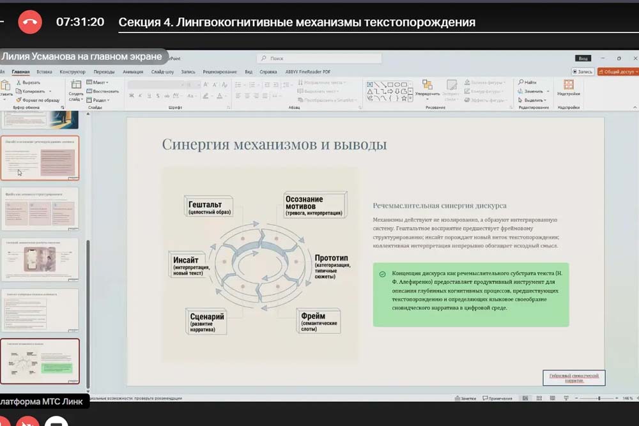Screen dimensions: 639x426
Task: Open the font name combo box
Action: click(x=156, y=85)
